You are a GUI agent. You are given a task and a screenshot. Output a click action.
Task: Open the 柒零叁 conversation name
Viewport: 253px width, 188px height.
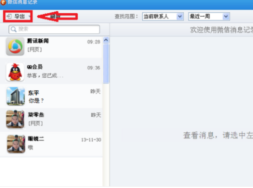tap(36, 115)
